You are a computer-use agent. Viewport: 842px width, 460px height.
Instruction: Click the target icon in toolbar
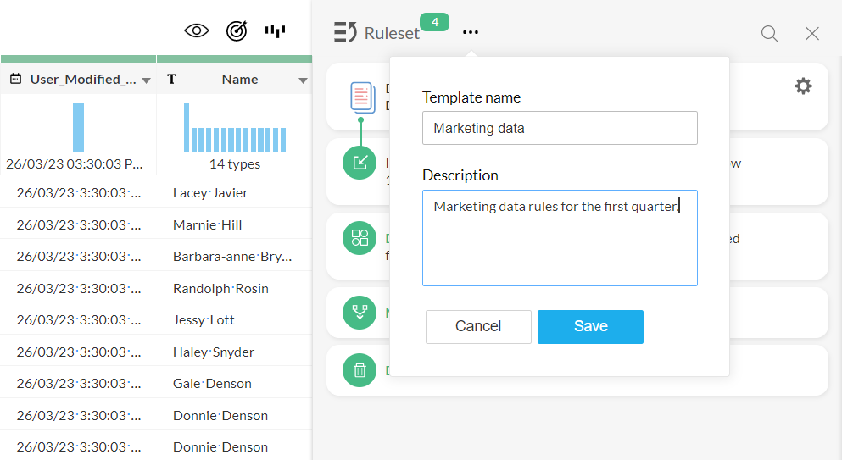(237, 31)
